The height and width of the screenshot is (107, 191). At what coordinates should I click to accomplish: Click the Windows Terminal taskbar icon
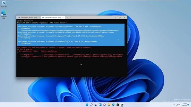click(122, 105)
